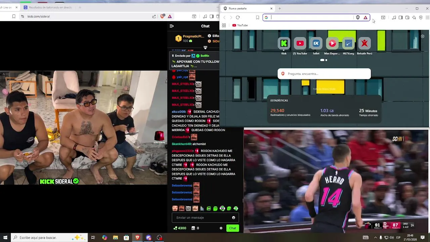Click the Pregunta, encuentra search box
Screen dimensions: 430x242
324,74
